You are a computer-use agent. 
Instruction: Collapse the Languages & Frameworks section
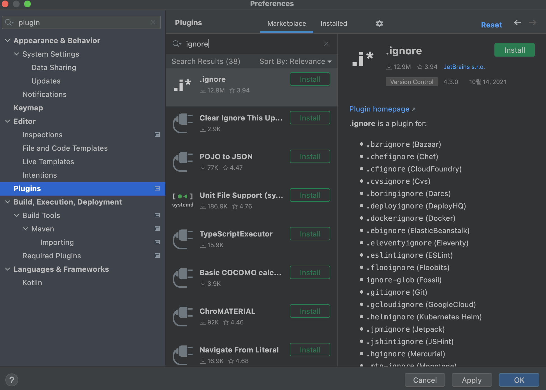coord(8,269)
